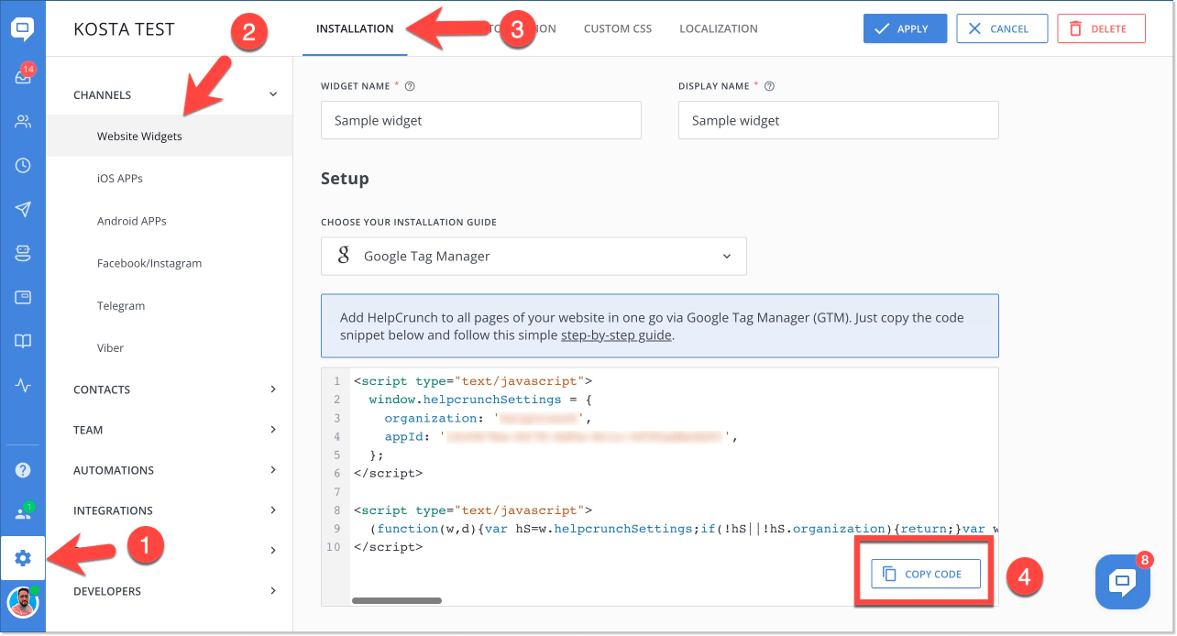The height and width of the screenshot is (636, 1177).
Task: Open the popups window icon in sidebar
Action: pyautogui.click(x=23, y=297)
